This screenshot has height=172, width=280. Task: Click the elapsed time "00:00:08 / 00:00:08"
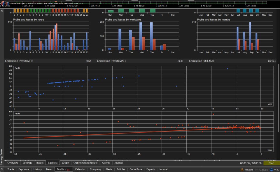tap(251, 163)
